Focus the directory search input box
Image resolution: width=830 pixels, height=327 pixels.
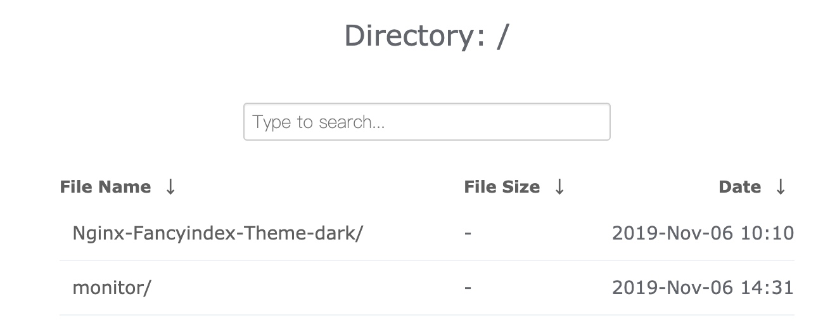tap(426, 122)
